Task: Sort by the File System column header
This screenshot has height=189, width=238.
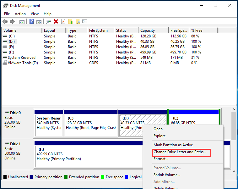Action: pyautogui.click(x=98, y=31)
